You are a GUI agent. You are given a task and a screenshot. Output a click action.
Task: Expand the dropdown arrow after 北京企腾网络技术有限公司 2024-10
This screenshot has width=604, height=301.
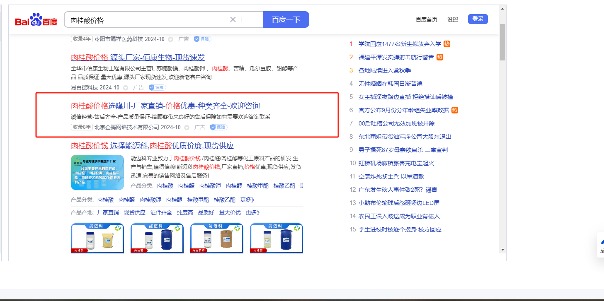pos(187,128)
